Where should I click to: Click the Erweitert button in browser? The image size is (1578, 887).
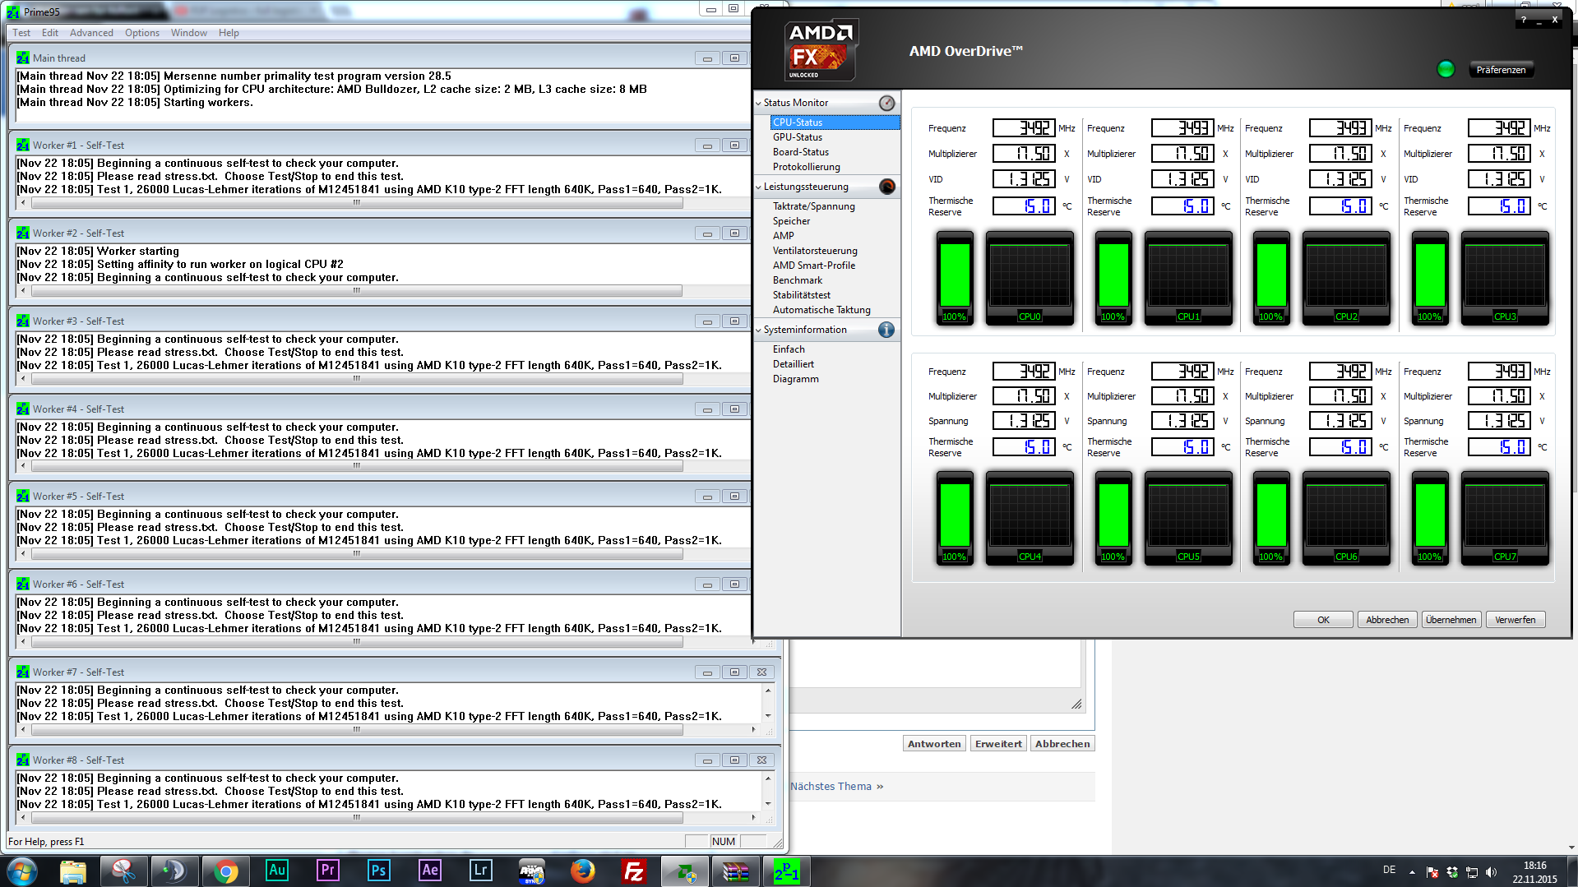click(998, 744)
